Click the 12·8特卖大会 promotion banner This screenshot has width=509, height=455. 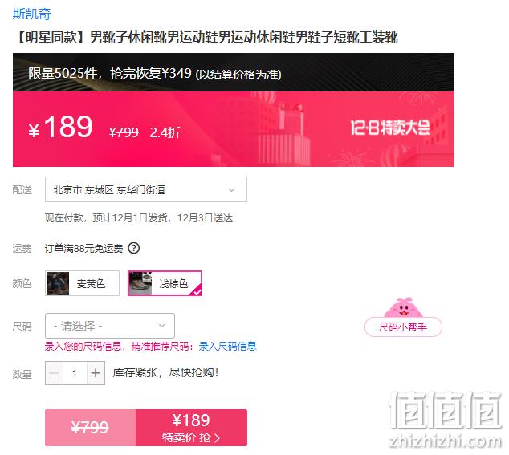point(390,128)
